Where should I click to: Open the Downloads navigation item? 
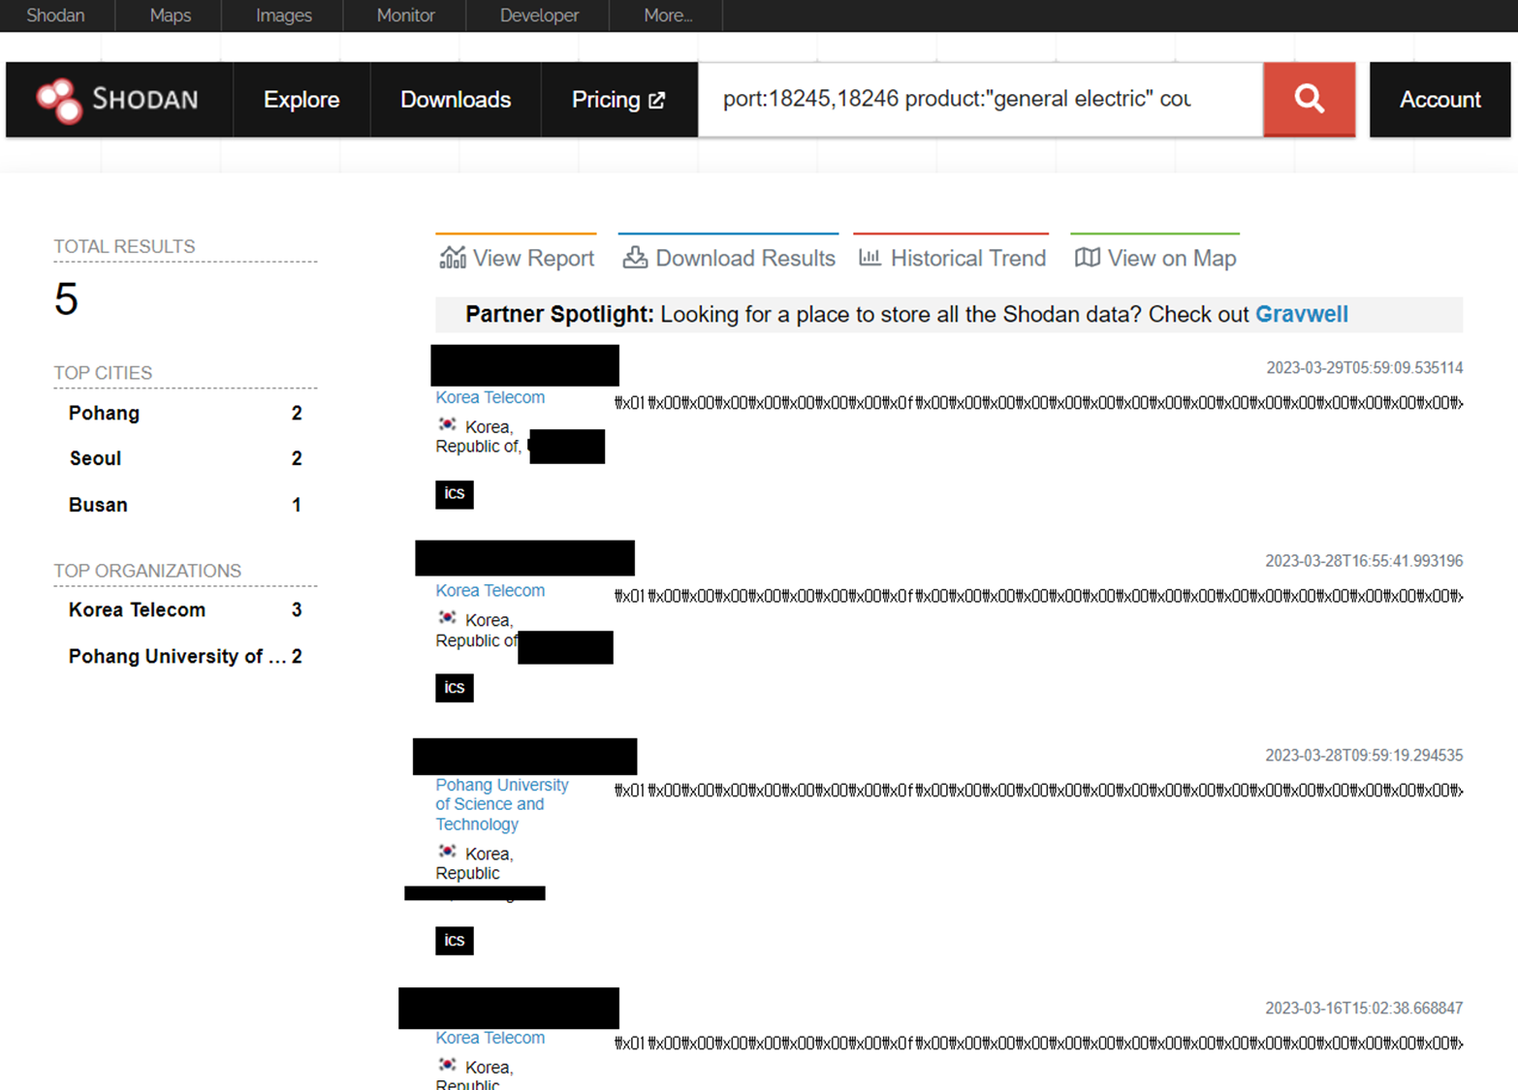(456, 100)
